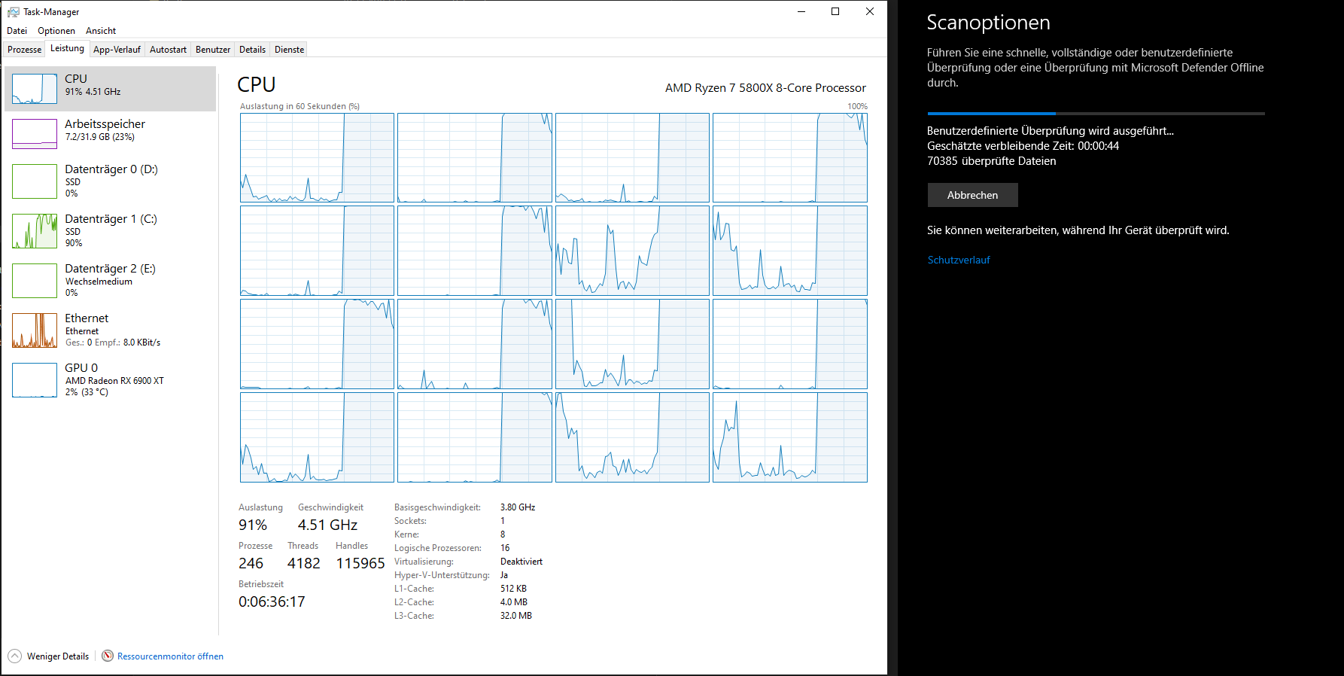Open the Ressourcenmonitor öffnen link
This screenshot has height=676, width=1344.
click(170, 656)
